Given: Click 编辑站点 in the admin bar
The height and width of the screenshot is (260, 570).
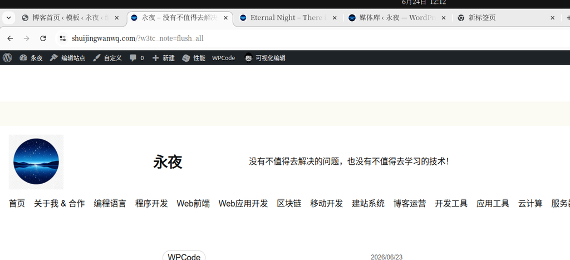Looking at the screenshot, I should pos(67,58).
